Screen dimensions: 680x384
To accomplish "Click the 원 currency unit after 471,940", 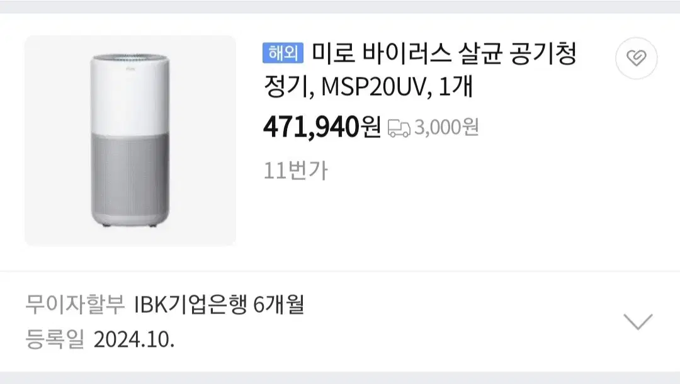I will click(371, 127).
